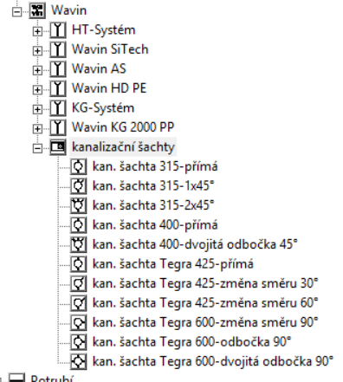This screenshot has width=343, height=382.
Task: Expand the KG-Systém branch
Action: click(x=37, y=109)
